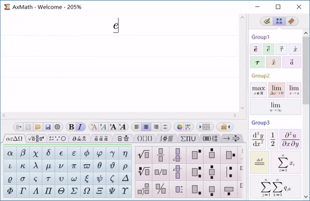Switch to the integrals symbol tab
This screenshot has height=201, width=310.
coord(166,138)
